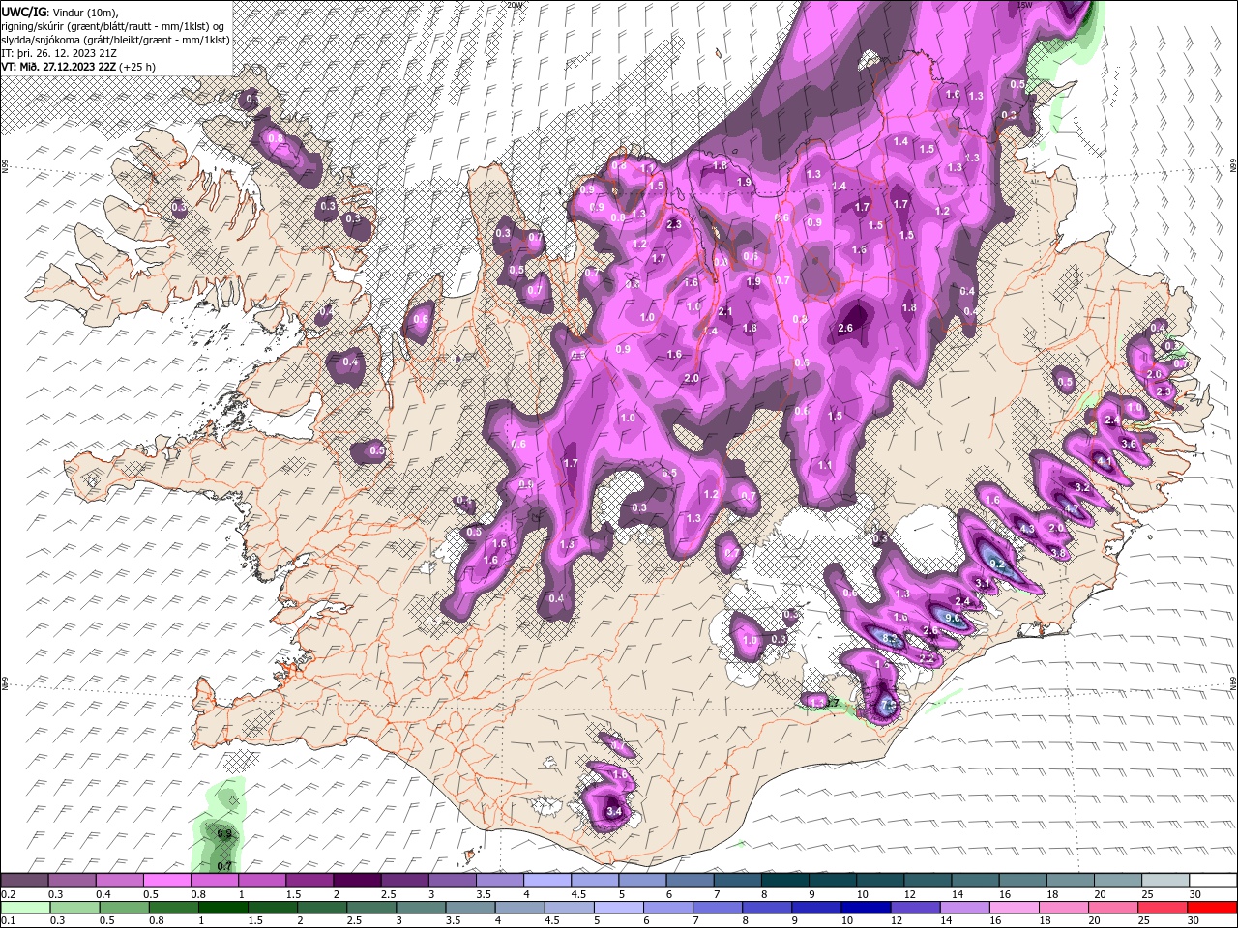Select the top-row legend swatch labeled 10
This screenshot has height=928, width=1238.
tap(880, 881)
